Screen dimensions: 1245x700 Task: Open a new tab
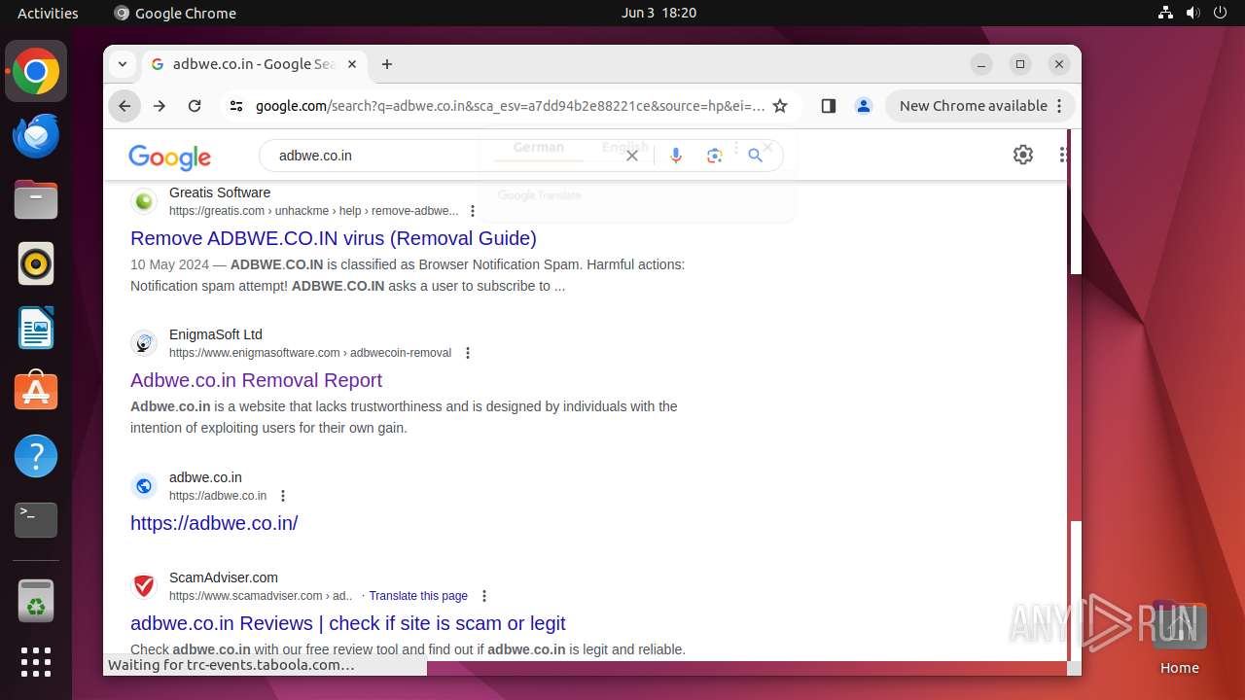click(387, 64)
